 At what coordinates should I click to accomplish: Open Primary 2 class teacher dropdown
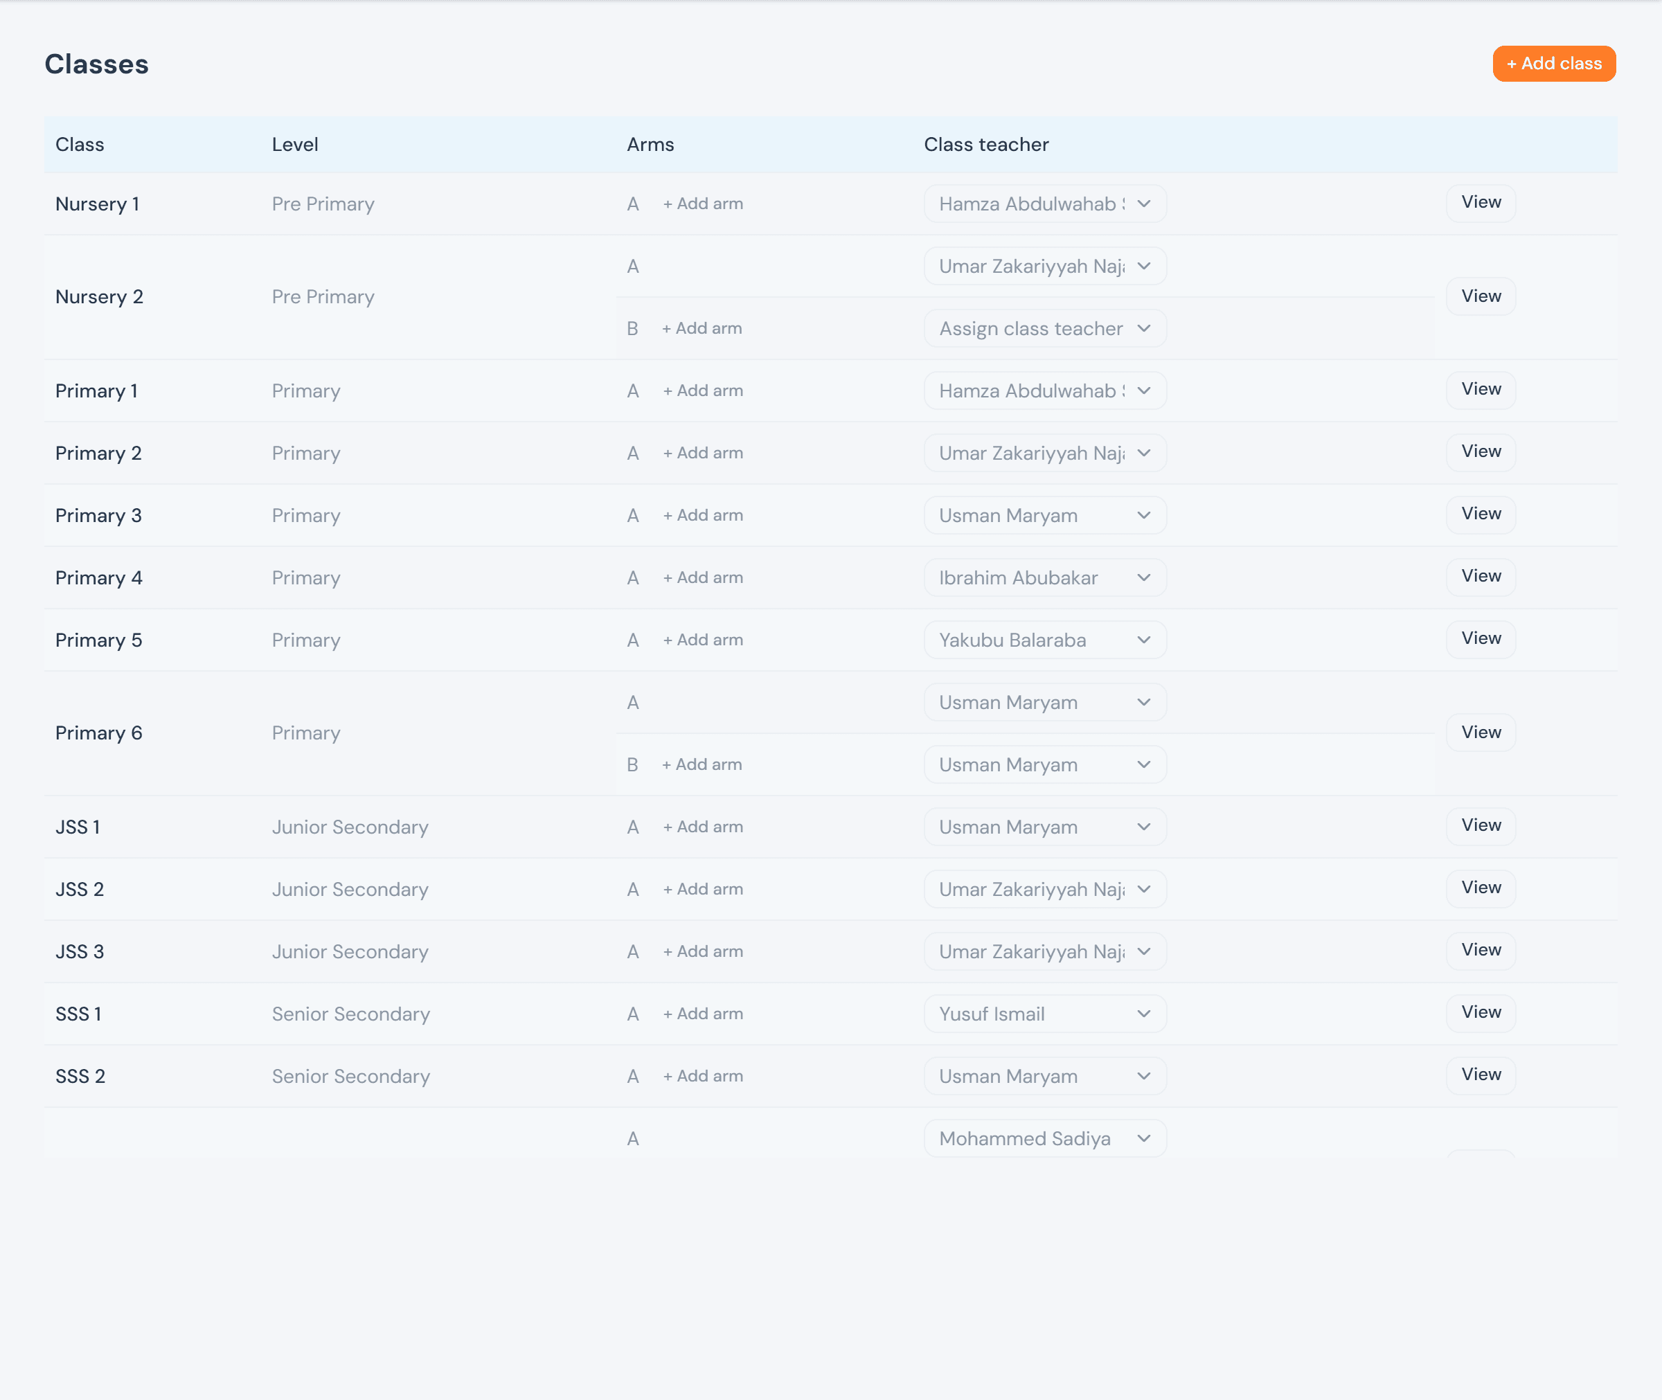[1044, 454]
